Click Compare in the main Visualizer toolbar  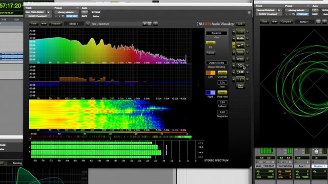coord(56,24)
